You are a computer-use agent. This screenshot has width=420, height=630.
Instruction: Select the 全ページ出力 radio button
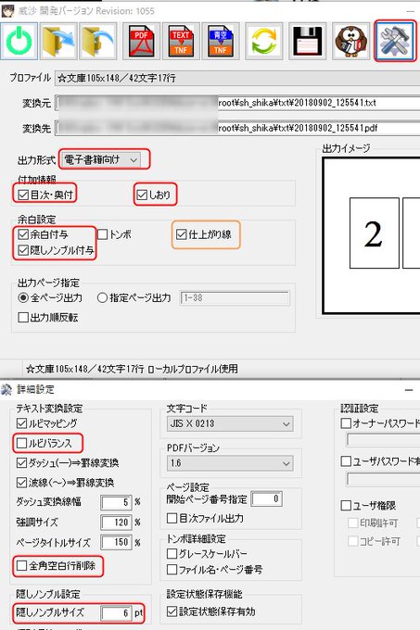tap(23, 297)
